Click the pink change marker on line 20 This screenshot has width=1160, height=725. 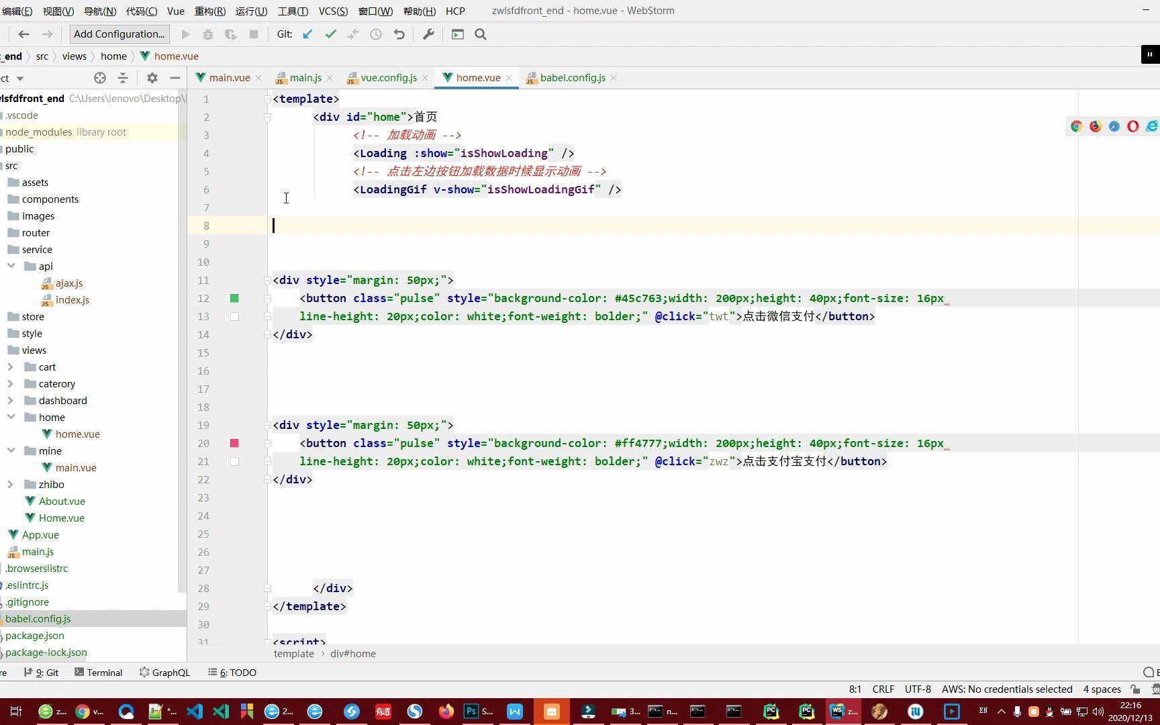234,443
